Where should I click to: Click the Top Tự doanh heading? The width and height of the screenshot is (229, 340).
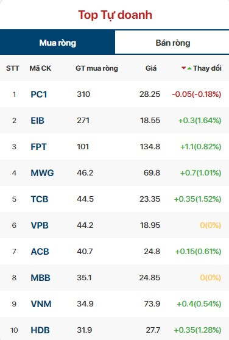(115, 15)
